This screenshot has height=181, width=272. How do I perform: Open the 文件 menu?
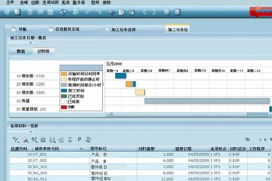pos(10,2)
